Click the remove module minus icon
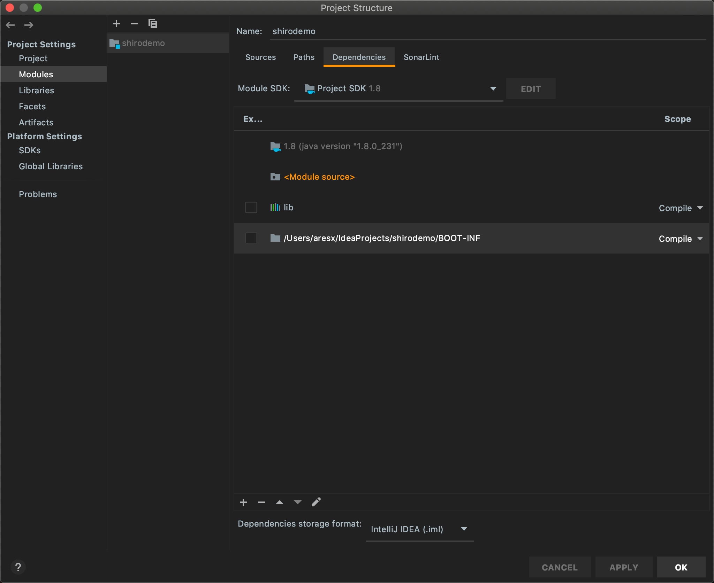The image size is (714, 583). [x=135, y=24]
